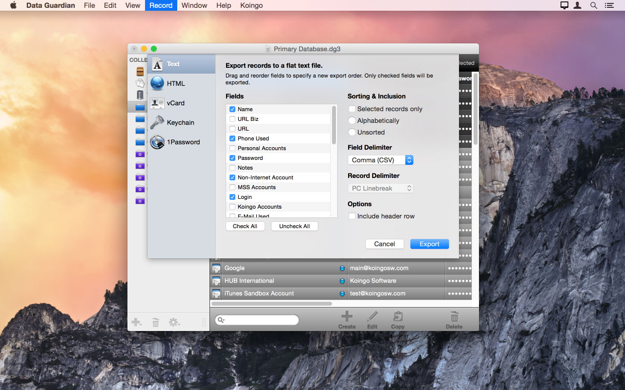Open the View menu

pos(133,5)
